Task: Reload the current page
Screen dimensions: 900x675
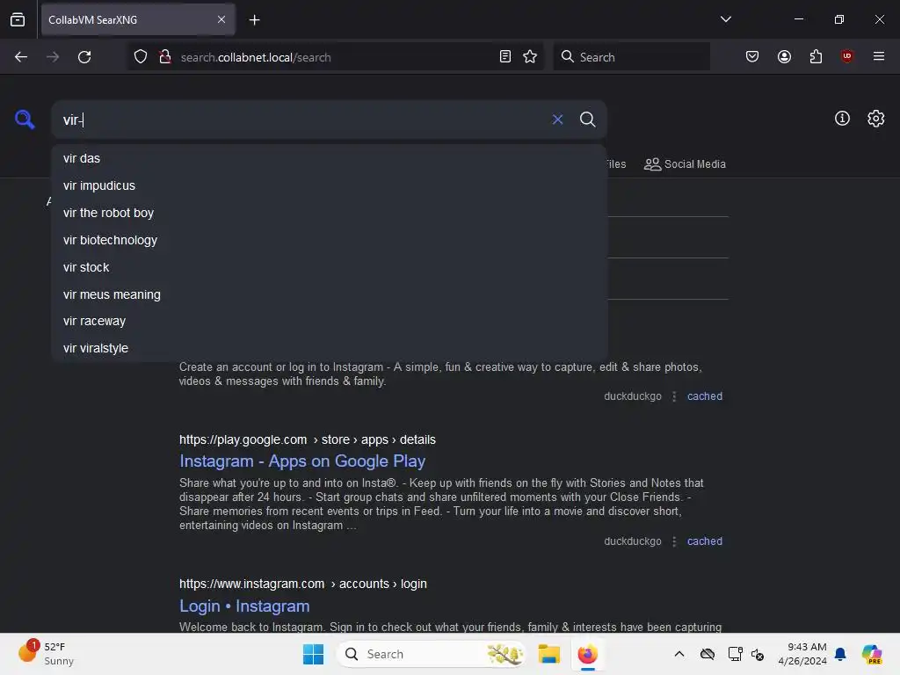Action: coord(84,57)
